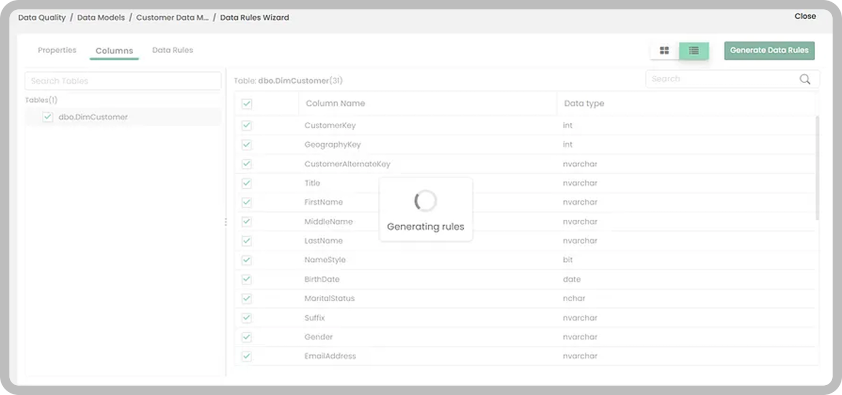Uncheck the CustomerAlternateKey column checkbox

(x=247, y=164)
